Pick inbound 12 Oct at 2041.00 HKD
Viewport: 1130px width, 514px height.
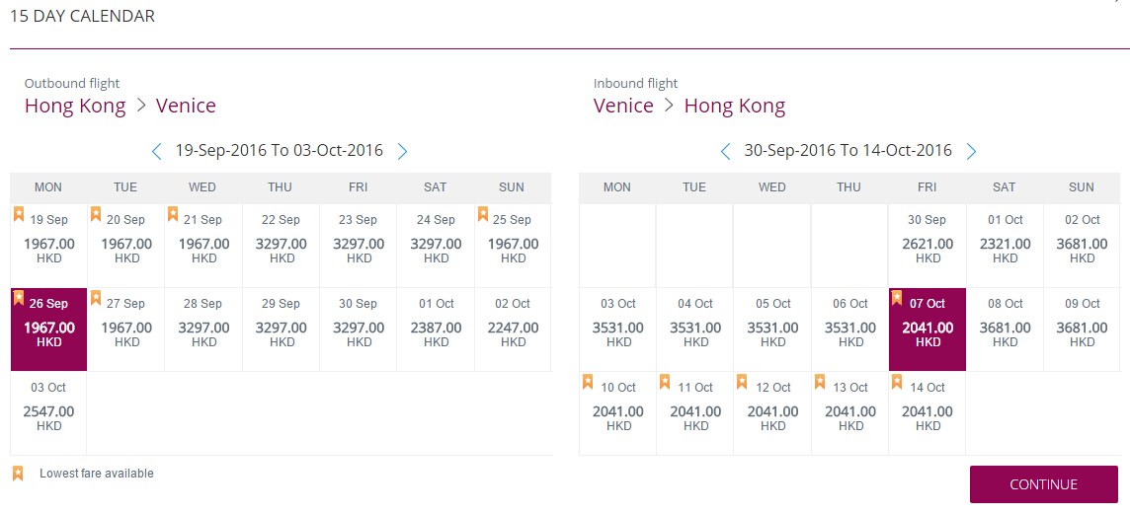(772, 413)
